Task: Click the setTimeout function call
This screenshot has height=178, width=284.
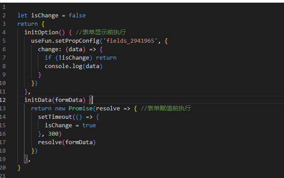Action: pyautogui.click(x=53, y=117)
